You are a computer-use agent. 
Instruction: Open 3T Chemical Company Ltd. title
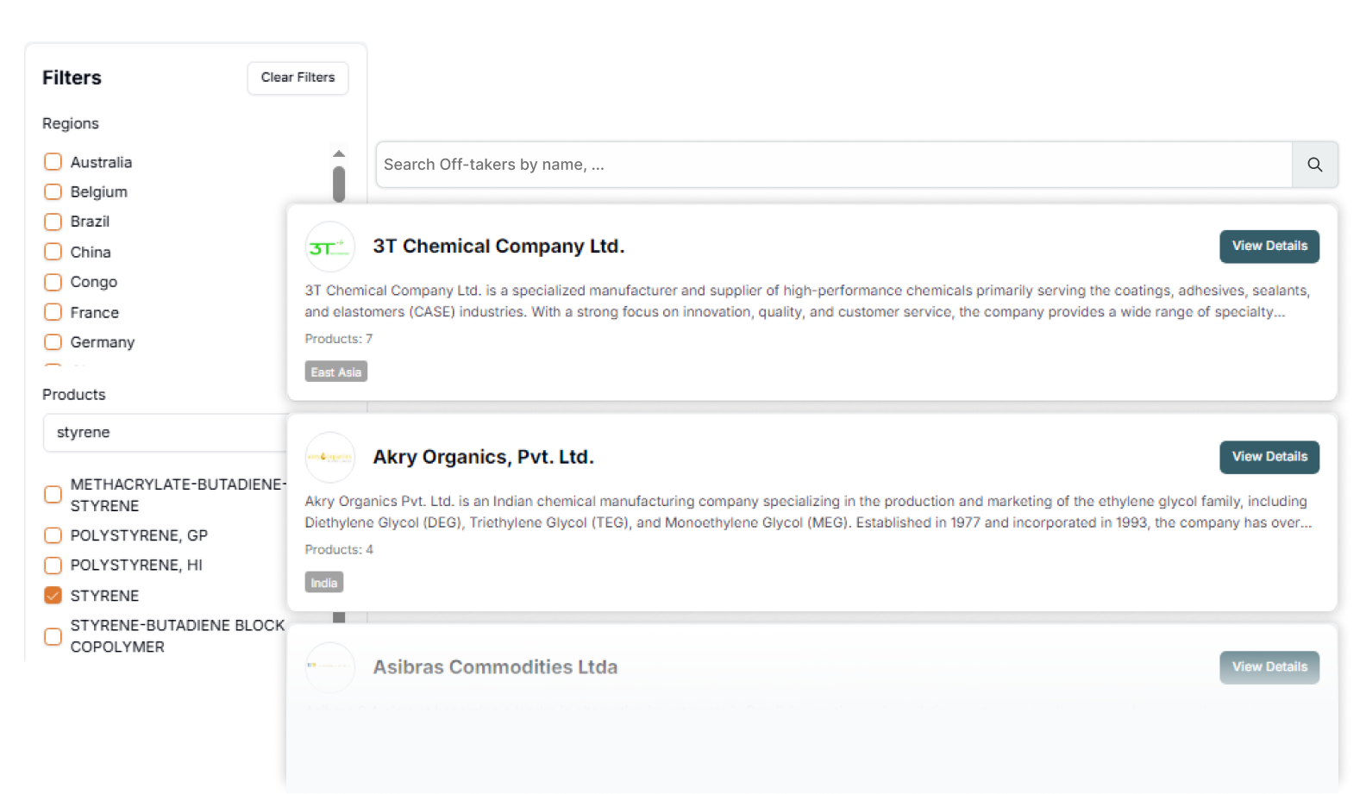[x=498, y=247]
